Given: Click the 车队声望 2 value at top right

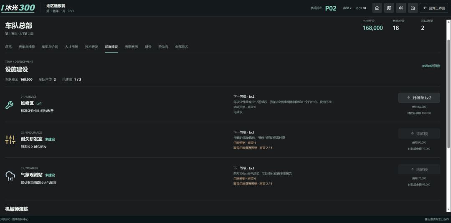Looking at the screenshot, I should (423, 28).
